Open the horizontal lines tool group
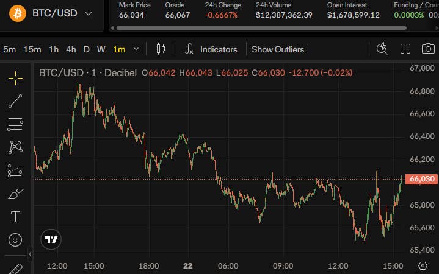Screen dimensions: 439x274 click(15, 124)
